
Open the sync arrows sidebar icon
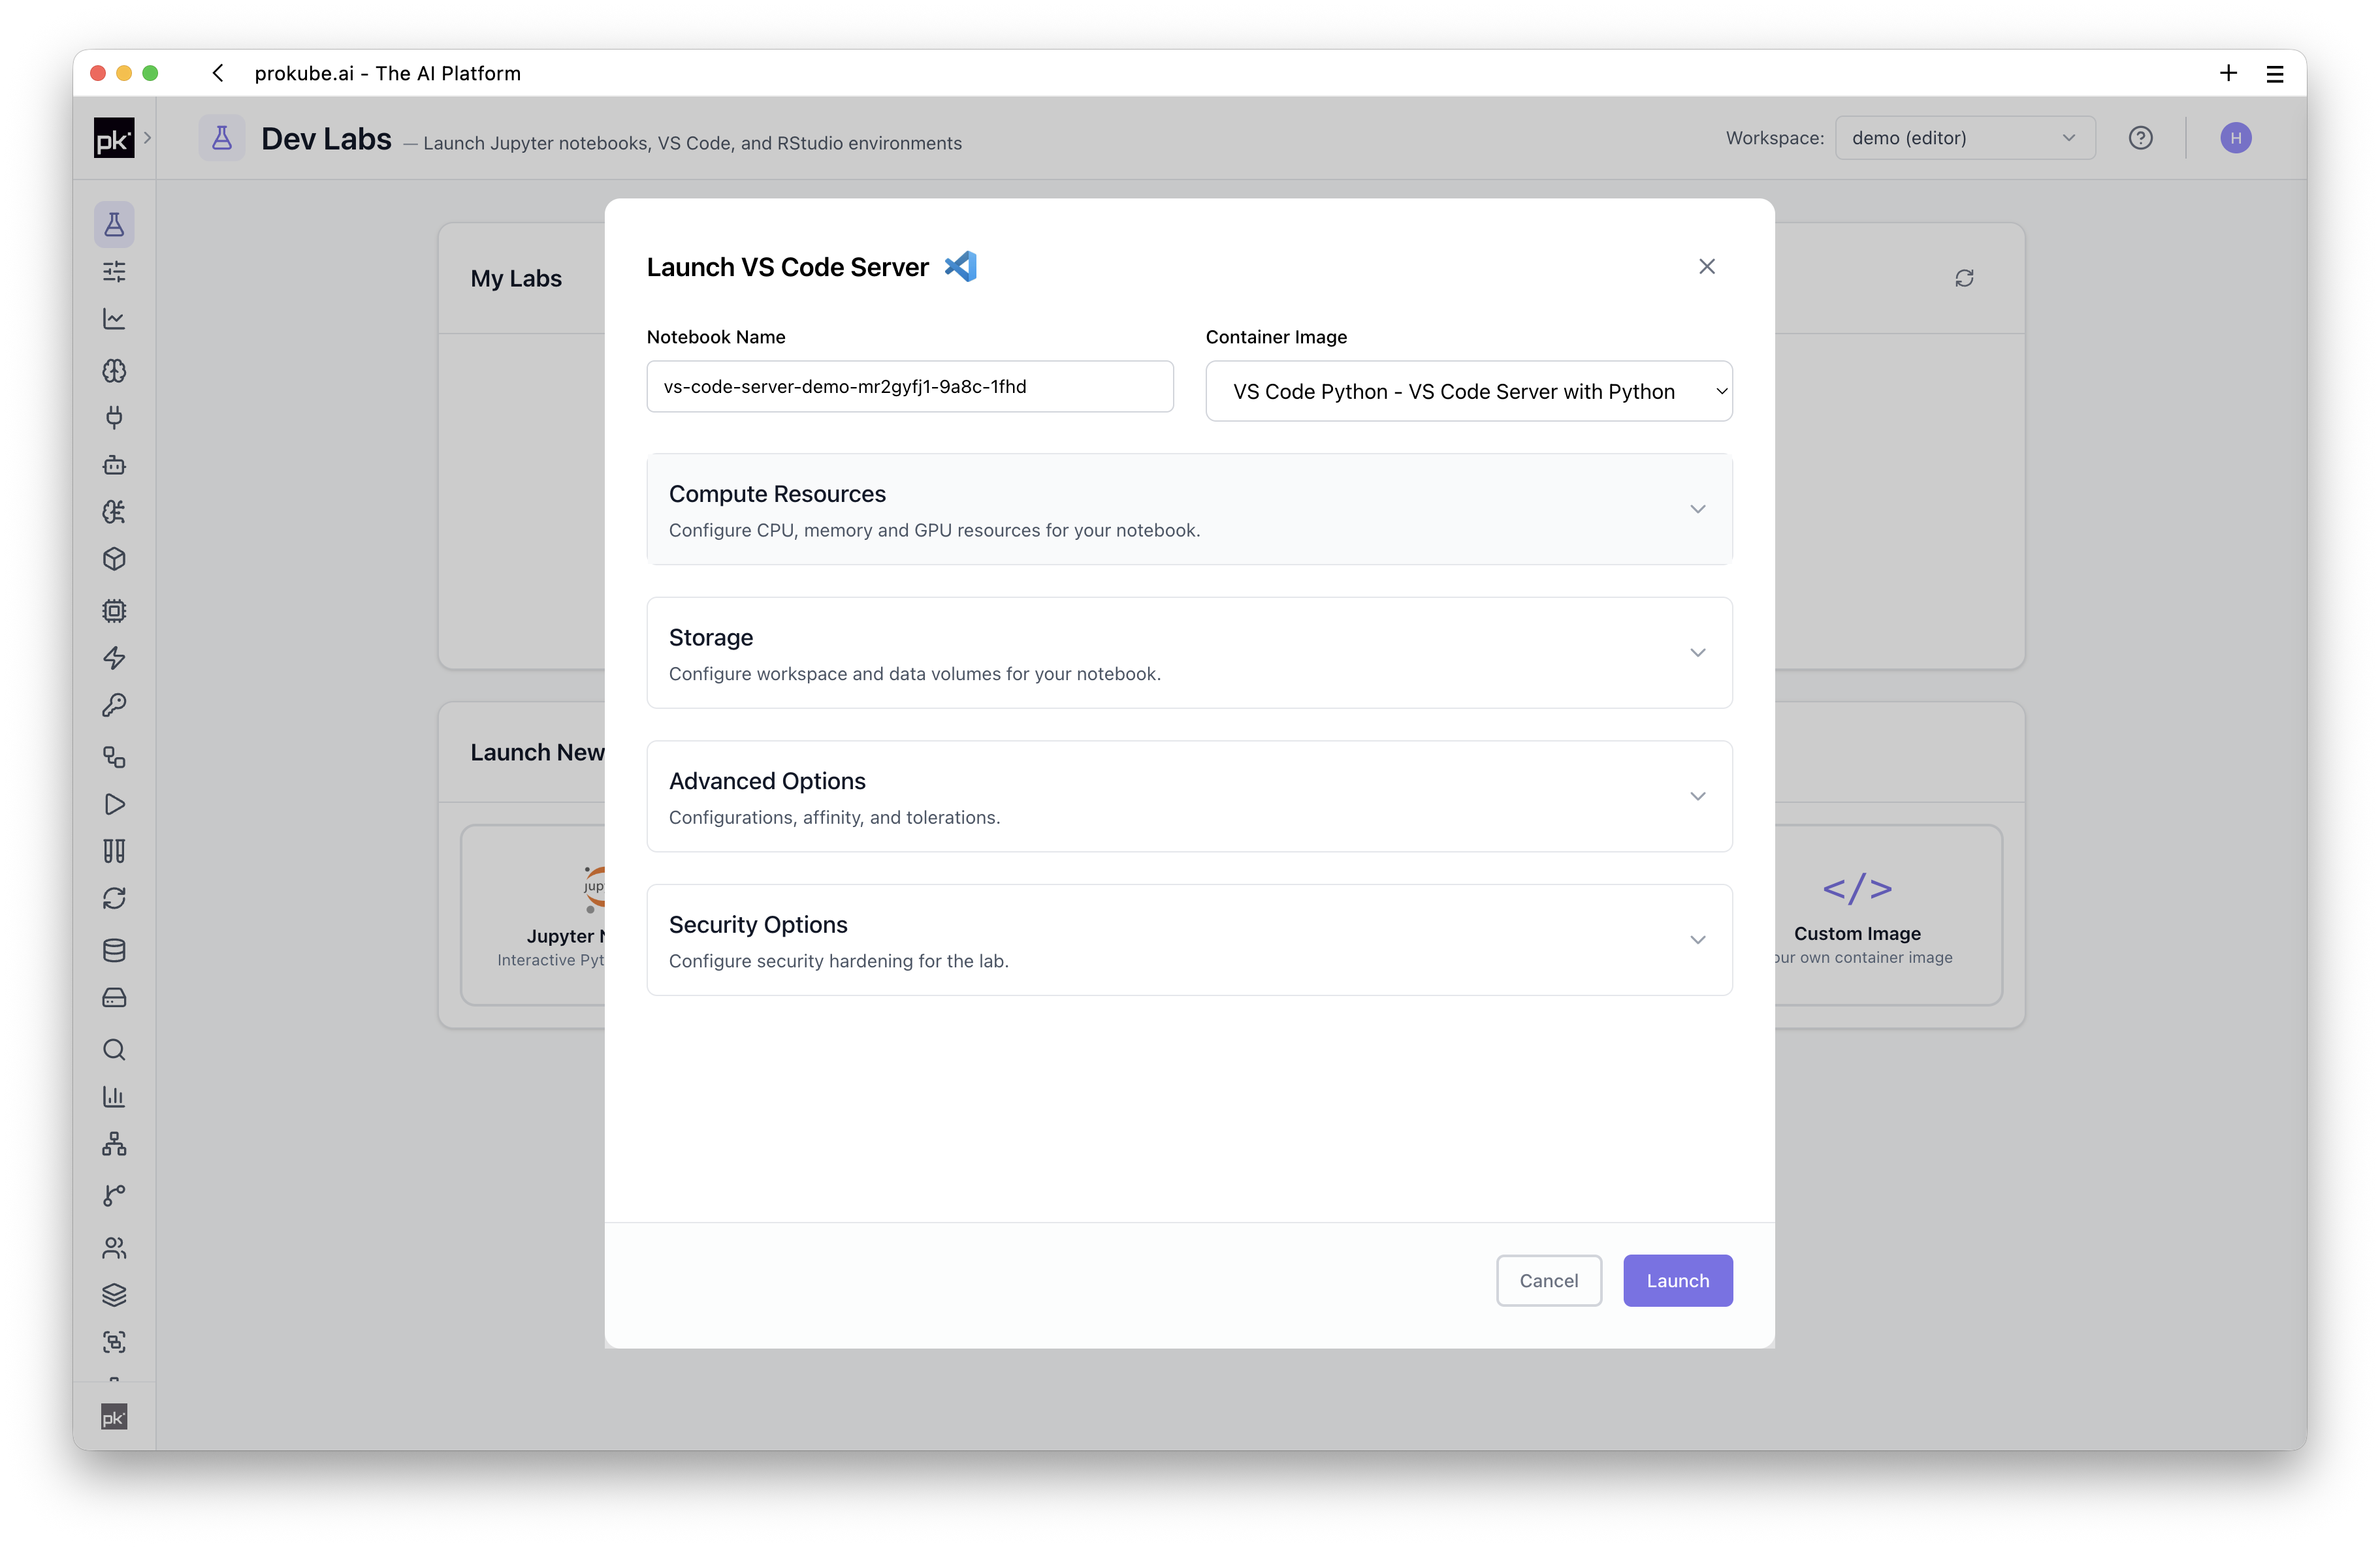tap(114, 898)
